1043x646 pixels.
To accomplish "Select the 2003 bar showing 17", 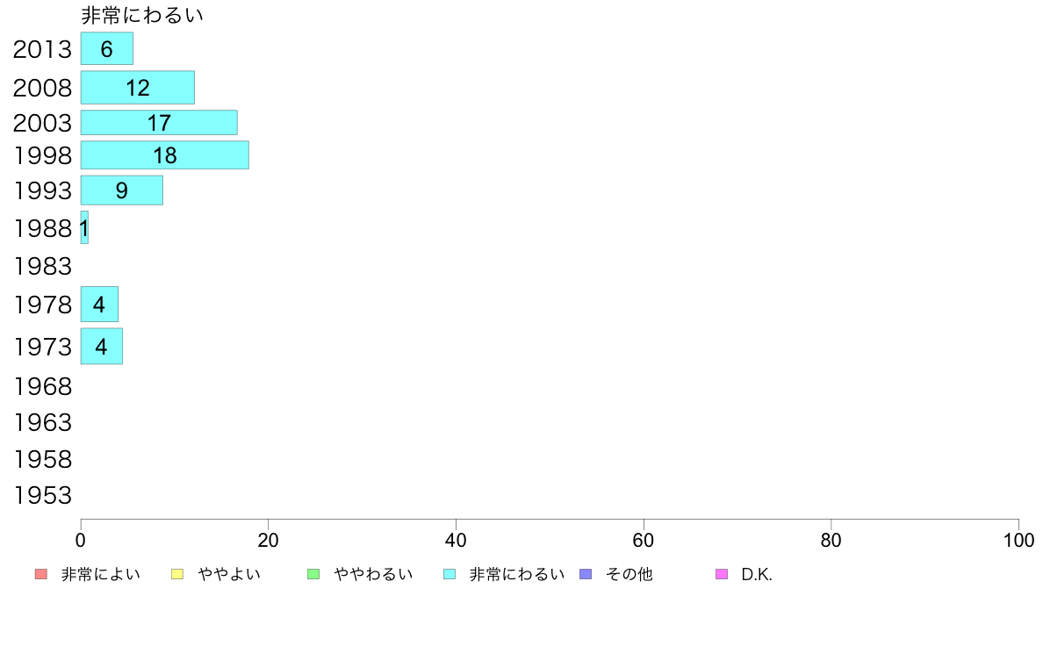I will [159, 122].
